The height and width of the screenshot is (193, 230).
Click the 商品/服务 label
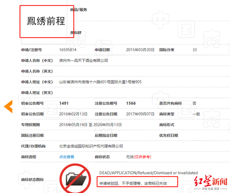pos(78,10)
